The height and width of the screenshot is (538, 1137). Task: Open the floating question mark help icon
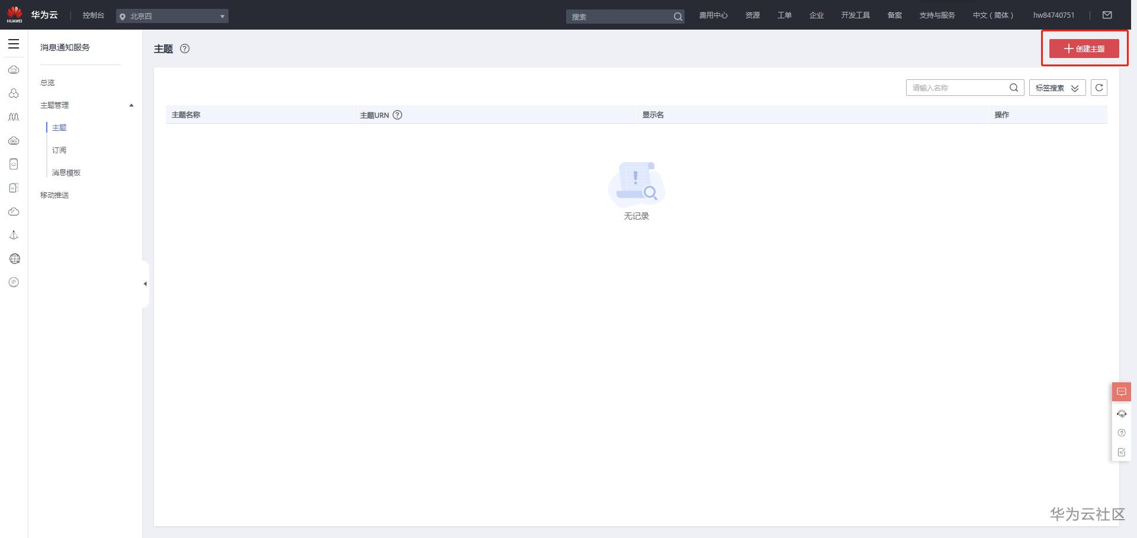(1122, 433)
